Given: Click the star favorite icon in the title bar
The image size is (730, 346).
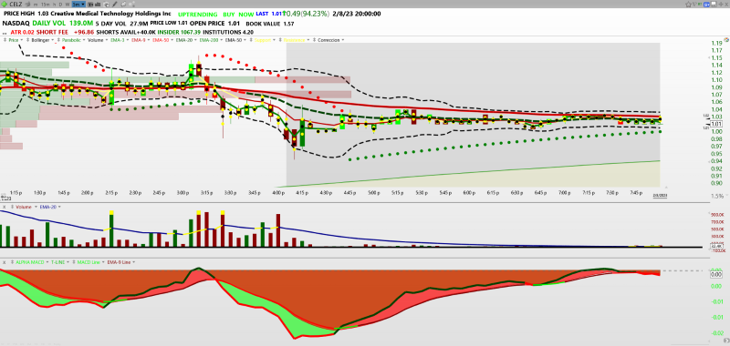Looking at the screenshot, I should click(689, 5).
